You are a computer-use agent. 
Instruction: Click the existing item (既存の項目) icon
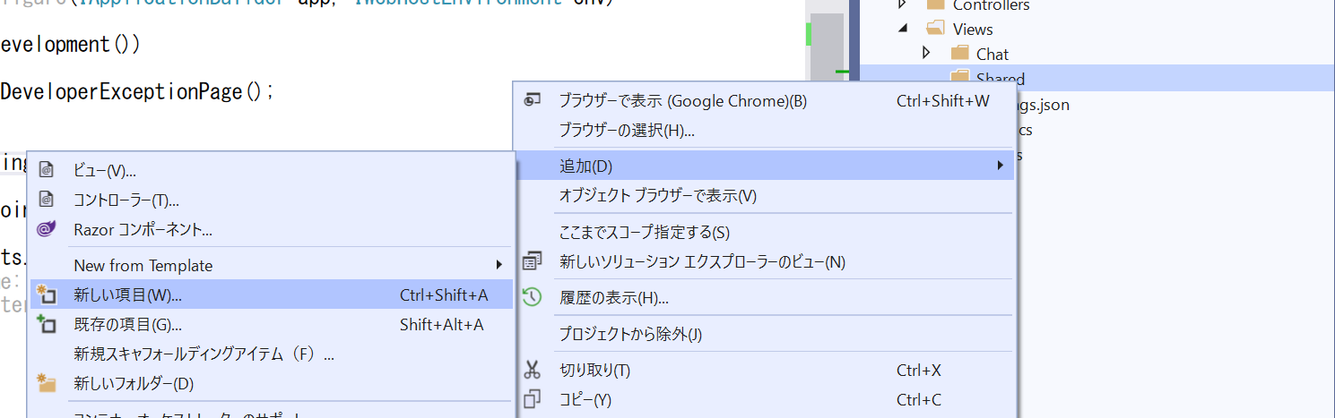(47, 324)
